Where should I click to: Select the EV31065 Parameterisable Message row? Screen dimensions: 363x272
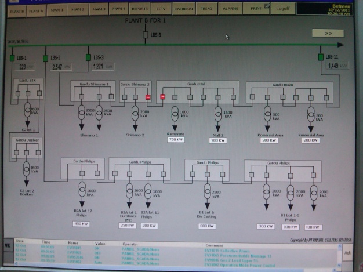tap(176, 255)
